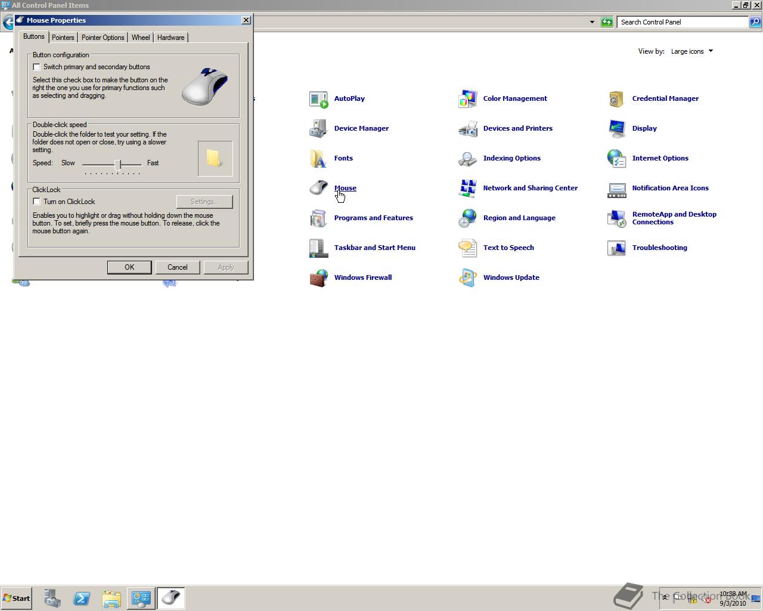Switch to the Pointer Options tab
This screenshot has height=611, width=763.
(x=103, y=38)
